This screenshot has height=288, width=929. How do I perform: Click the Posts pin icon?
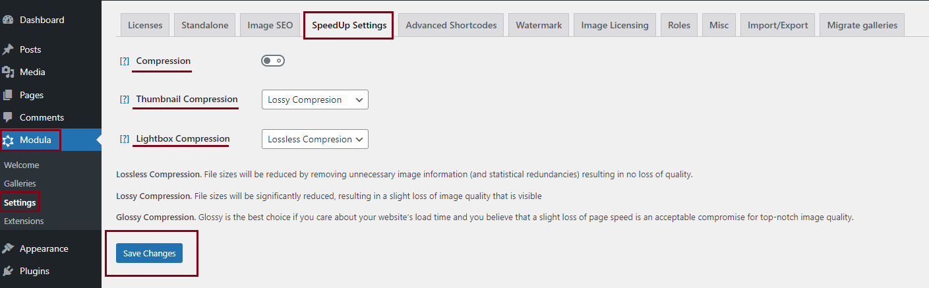pyautogui.click(x=8, y=49)
